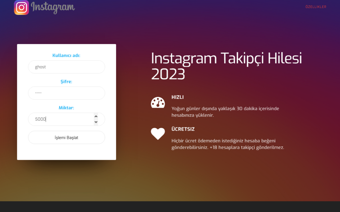The height and width of the screenshot is (212, 340).
Task: Click the Instagram script wordmark
Action: point(53,7)
